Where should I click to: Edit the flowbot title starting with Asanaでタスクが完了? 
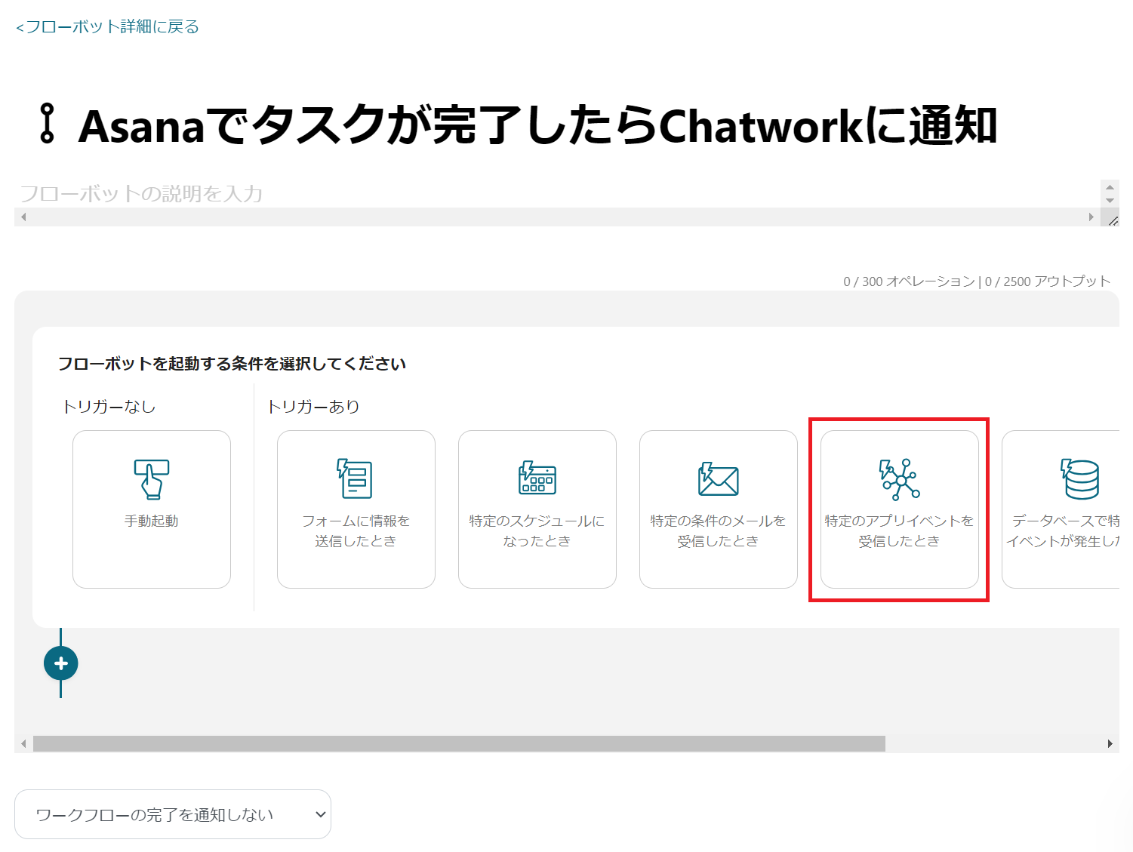pos(537,125)
